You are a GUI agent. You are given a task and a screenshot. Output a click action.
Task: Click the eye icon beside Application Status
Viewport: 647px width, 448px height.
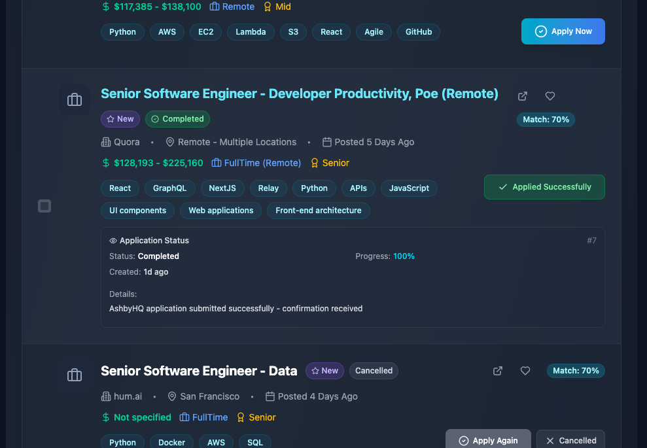[x=114, y=240]
